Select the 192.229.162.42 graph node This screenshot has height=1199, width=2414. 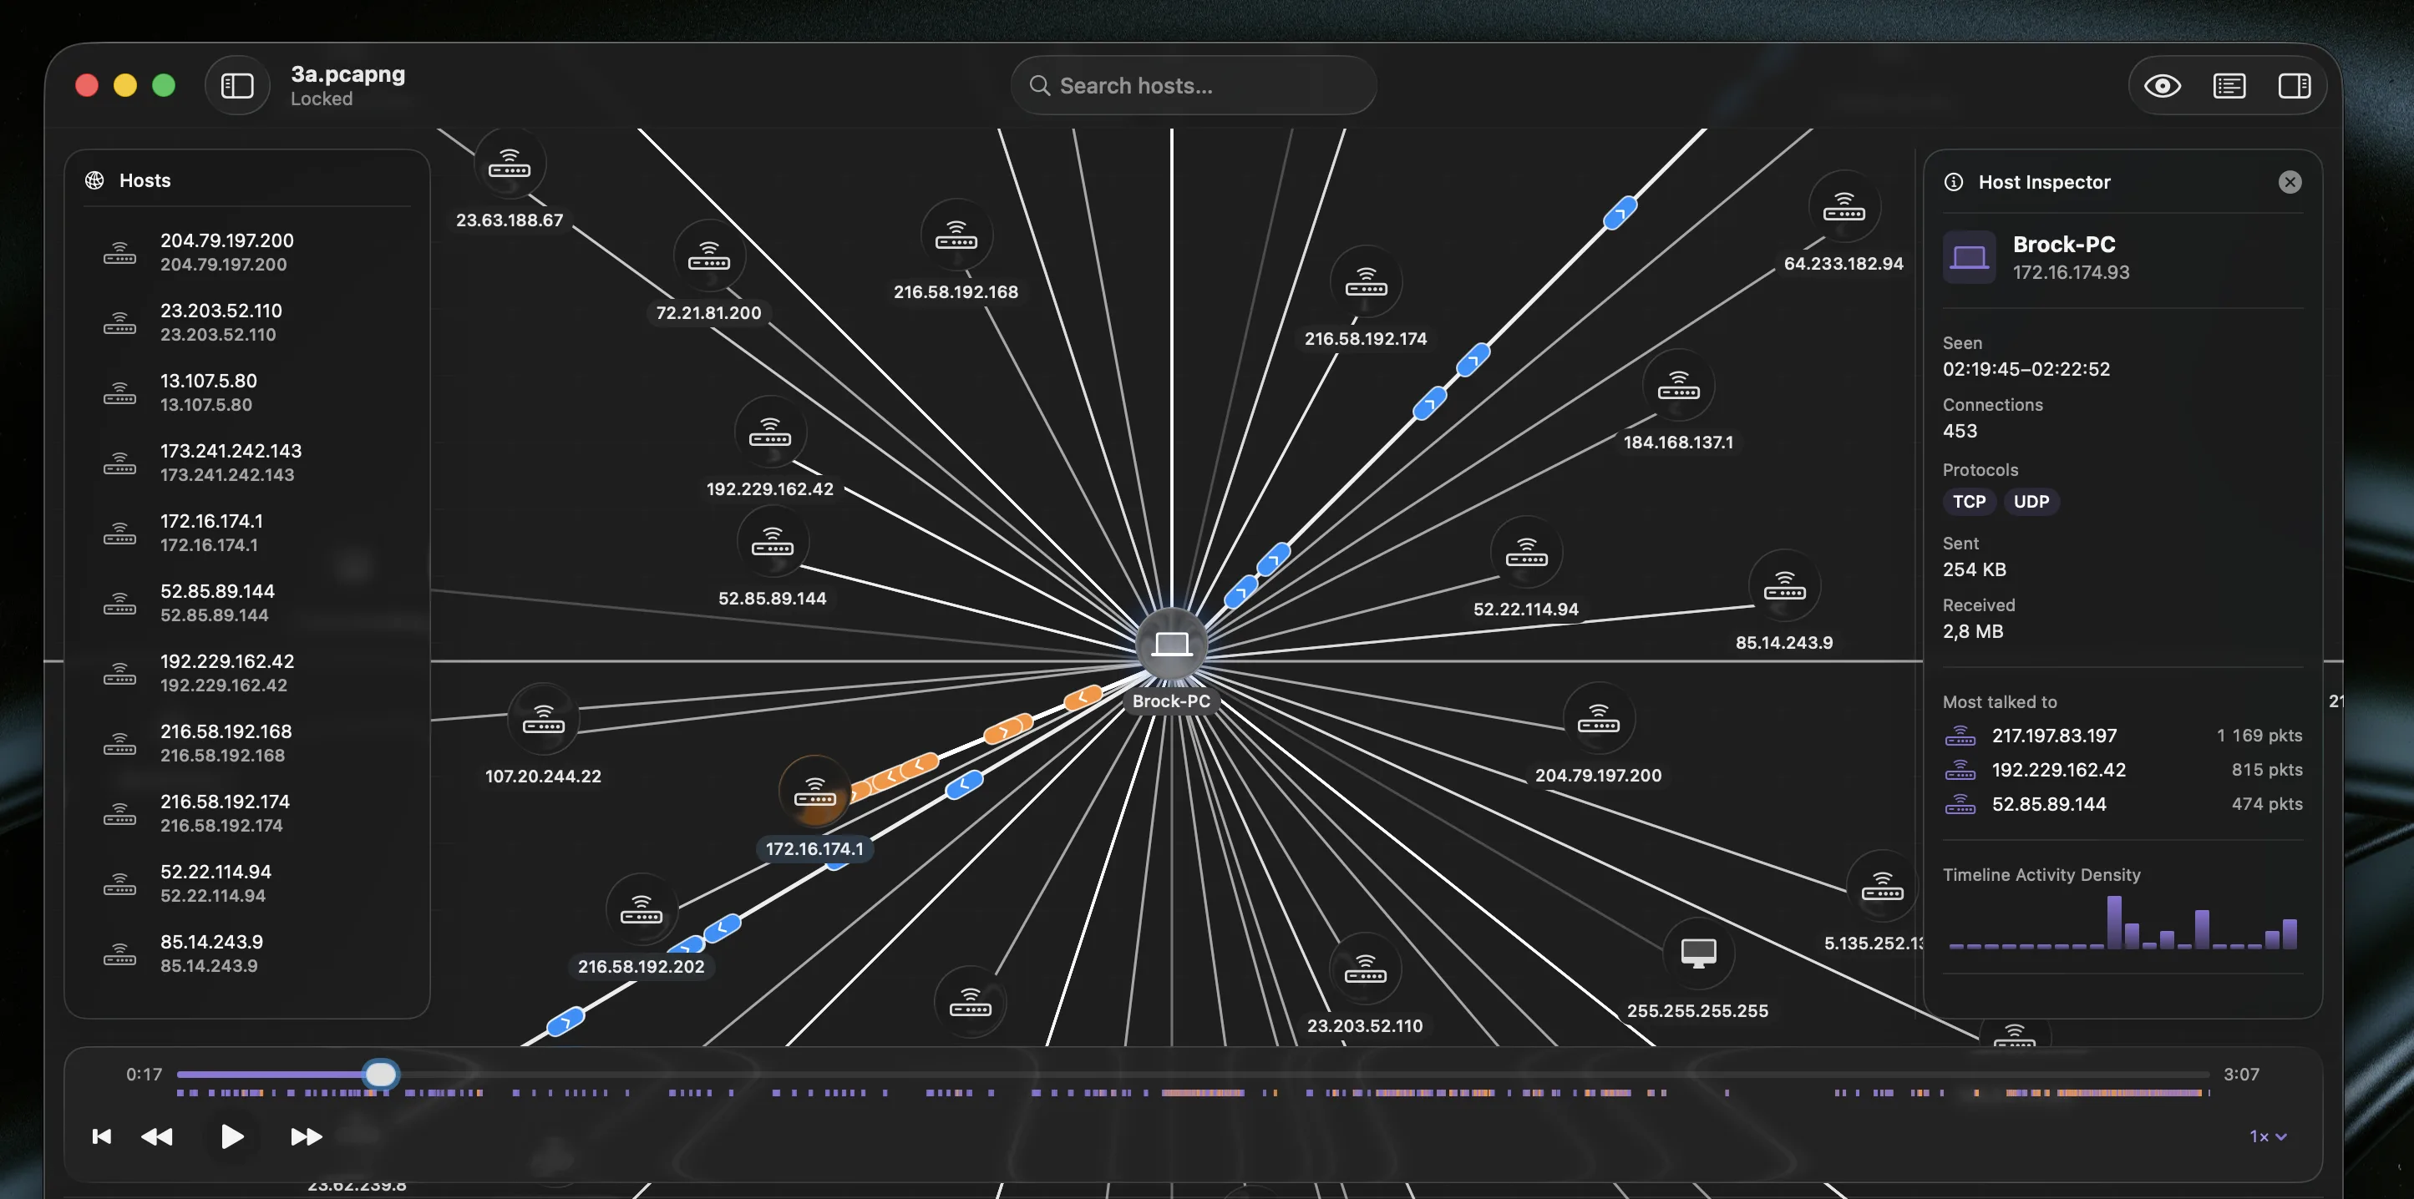769,432
